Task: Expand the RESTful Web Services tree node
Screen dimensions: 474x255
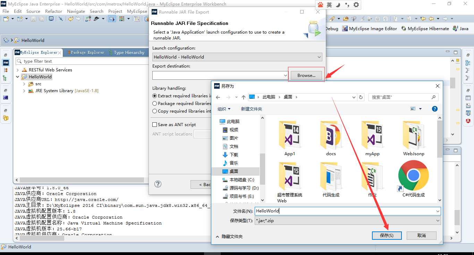Action: (x=18, y=70)
